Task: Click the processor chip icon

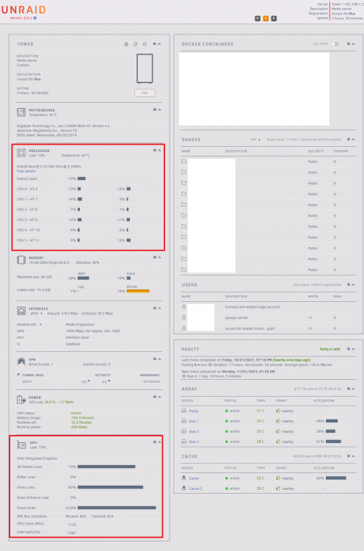Action: [21, 153]
